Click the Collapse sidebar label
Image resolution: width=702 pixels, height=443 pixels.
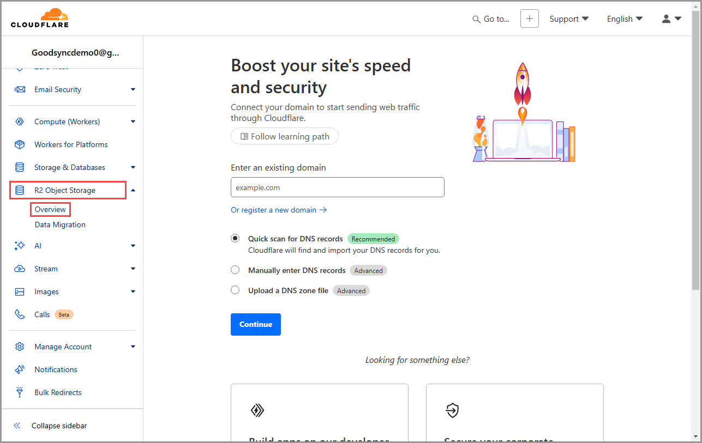(x=59, y=426)
